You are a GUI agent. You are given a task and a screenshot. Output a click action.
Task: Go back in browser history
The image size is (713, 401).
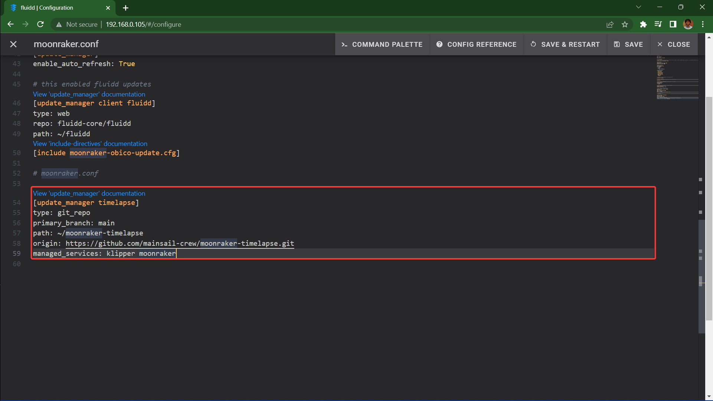coord(10,24)
